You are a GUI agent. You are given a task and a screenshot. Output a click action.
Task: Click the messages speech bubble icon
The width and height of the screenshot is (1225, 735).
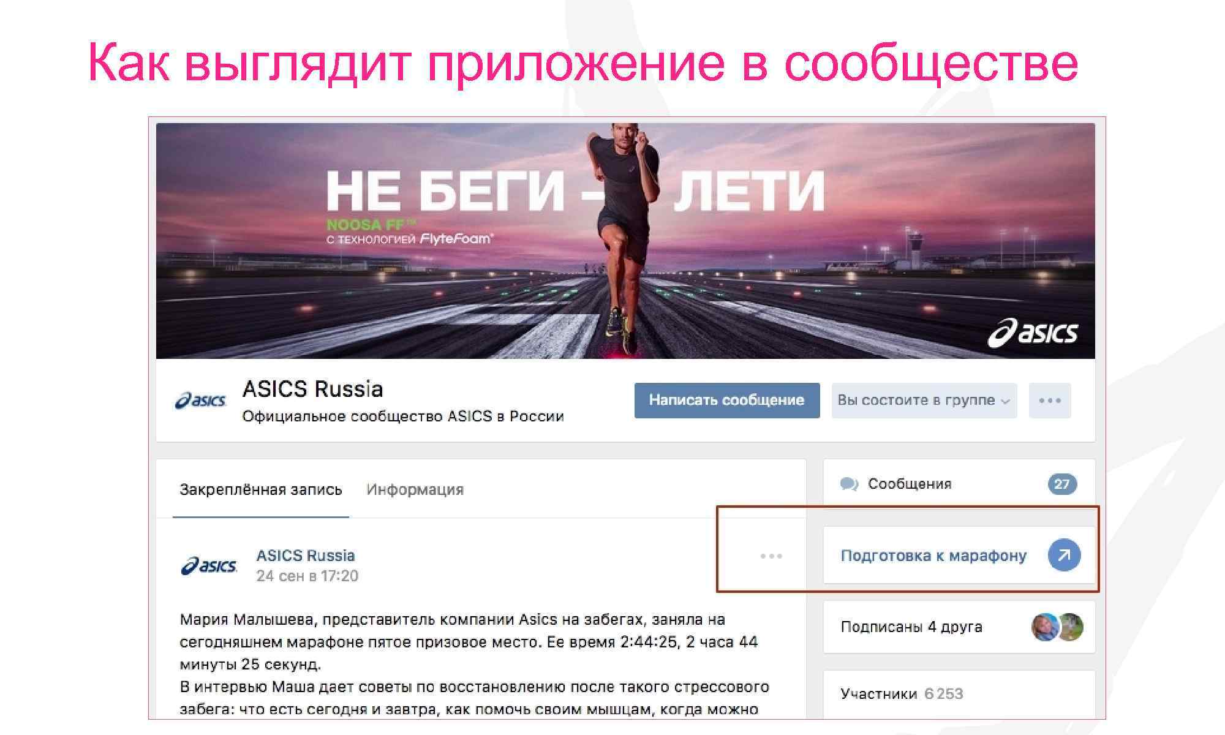(849, 484)
